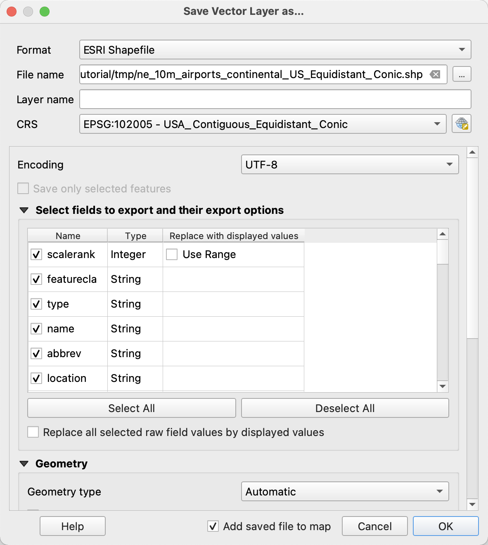Open the CRS dropdown showing EPSG:102005
This screenshot has height=545, width=488.
(x=263, y=124)
